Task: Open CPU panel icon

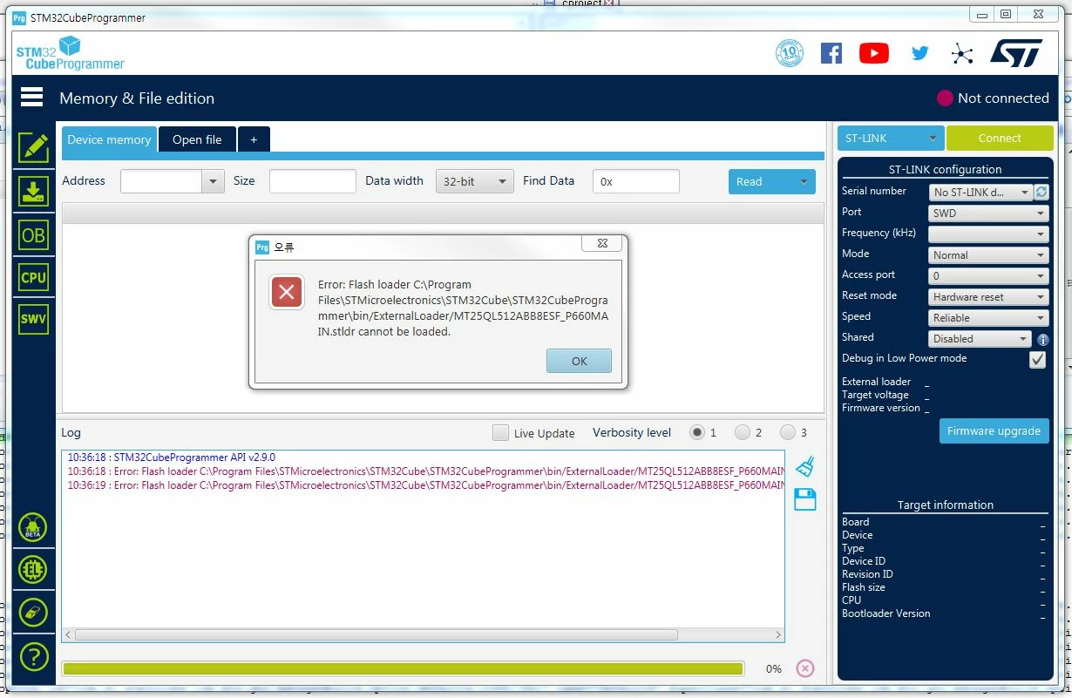Action: click(x=33, y=277)
